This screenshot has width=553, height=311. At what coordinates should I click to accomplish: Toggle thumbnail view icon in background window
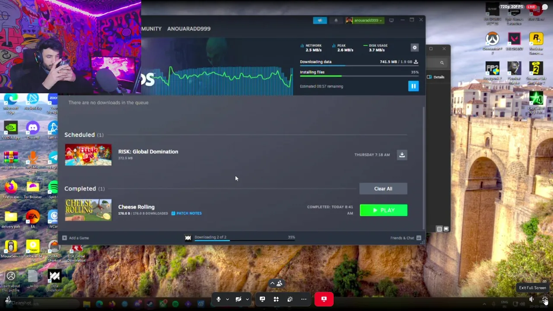[x=446, y=229]
